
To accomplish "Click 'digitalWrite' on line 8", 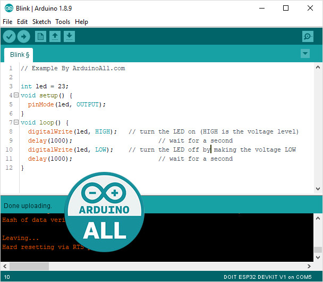I will [50, 131].
